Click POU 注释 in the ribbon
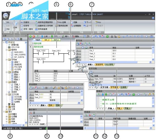The height and width of the screenshot is (140, 166). coord(61,22)
